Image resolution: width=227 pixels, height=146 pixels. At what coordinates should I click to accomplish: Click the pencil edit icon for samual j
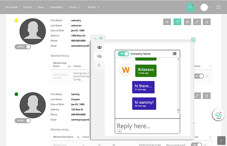(197, 22)
